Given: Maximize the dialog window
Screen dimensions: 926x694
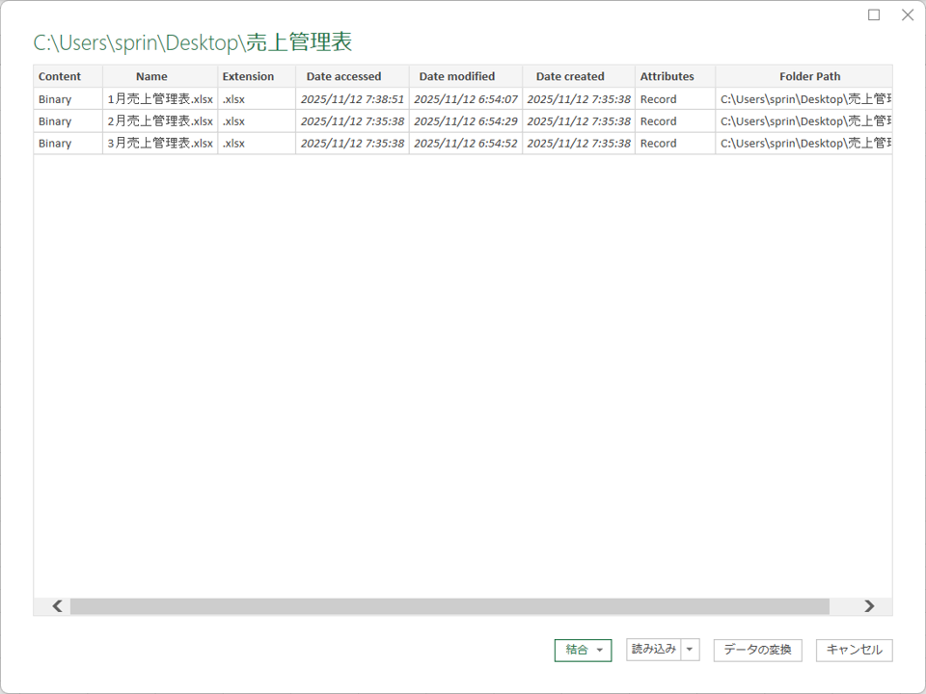Looking at the screenshot, I should [x=874, y=14].
